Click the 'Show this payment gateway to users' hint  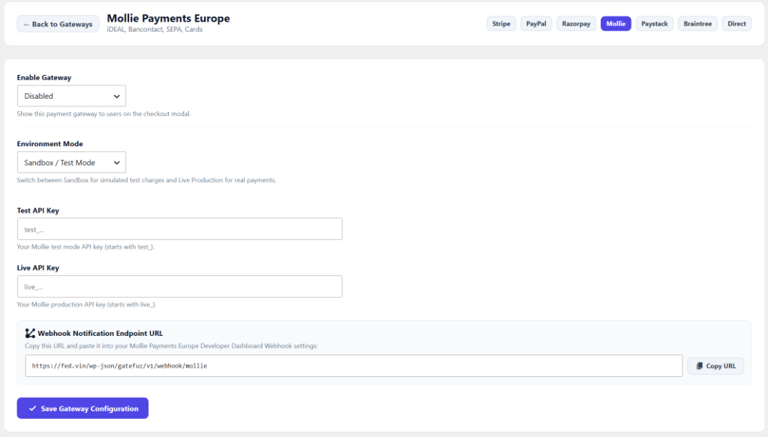point(103,113)
